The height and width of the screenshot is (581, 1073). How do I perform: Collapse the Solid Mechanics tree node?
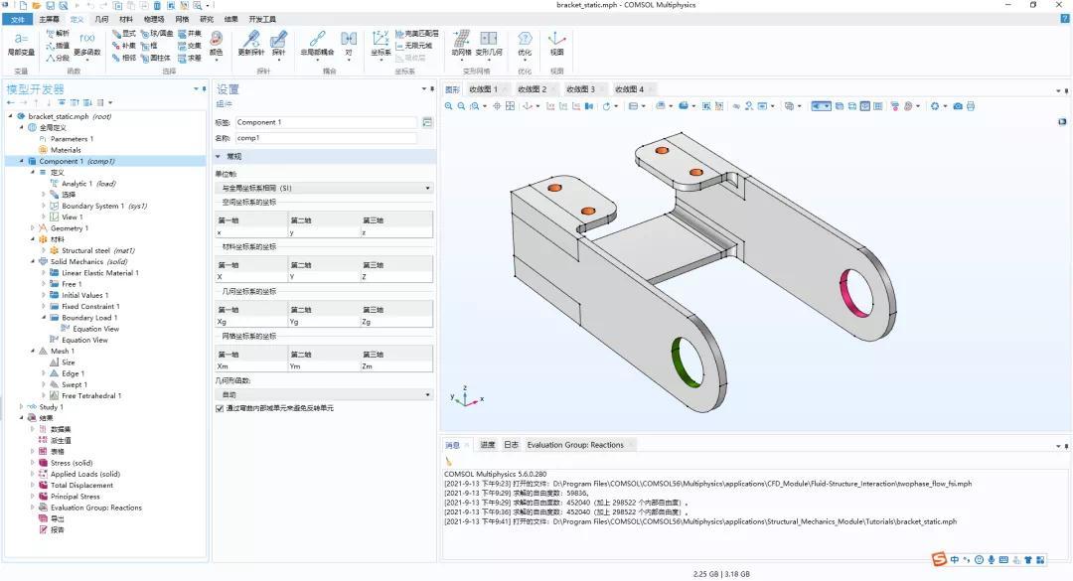tap(32, 261)
